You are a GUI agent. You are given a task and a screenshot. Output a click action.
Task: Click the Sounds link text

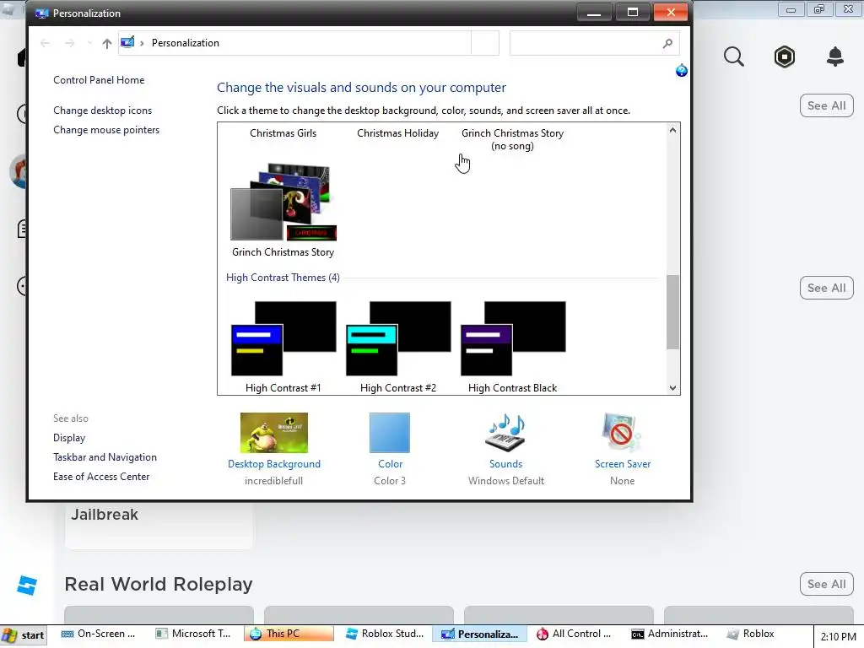pos(506,464)
